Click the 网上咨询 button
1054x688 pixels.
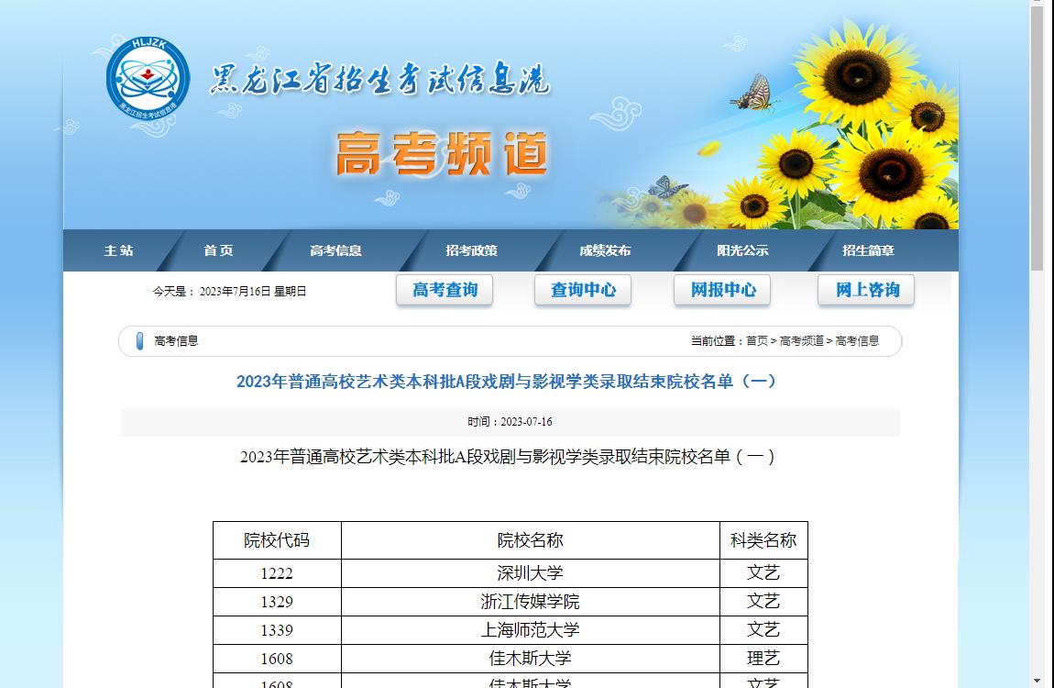pos(866,290)
